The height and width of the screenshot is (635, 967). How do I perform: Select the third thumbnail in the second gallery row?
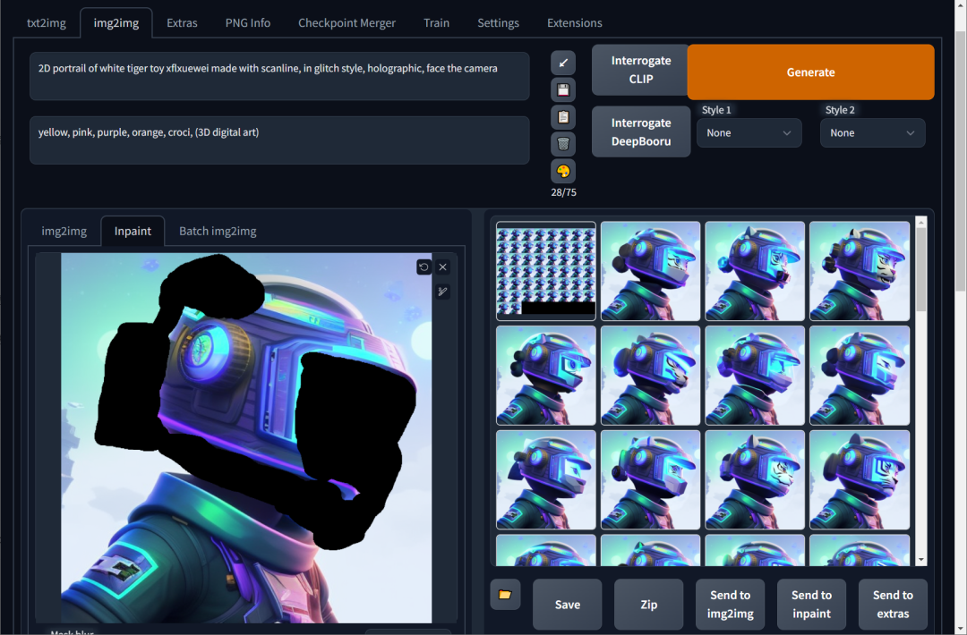tap(755, 376)
